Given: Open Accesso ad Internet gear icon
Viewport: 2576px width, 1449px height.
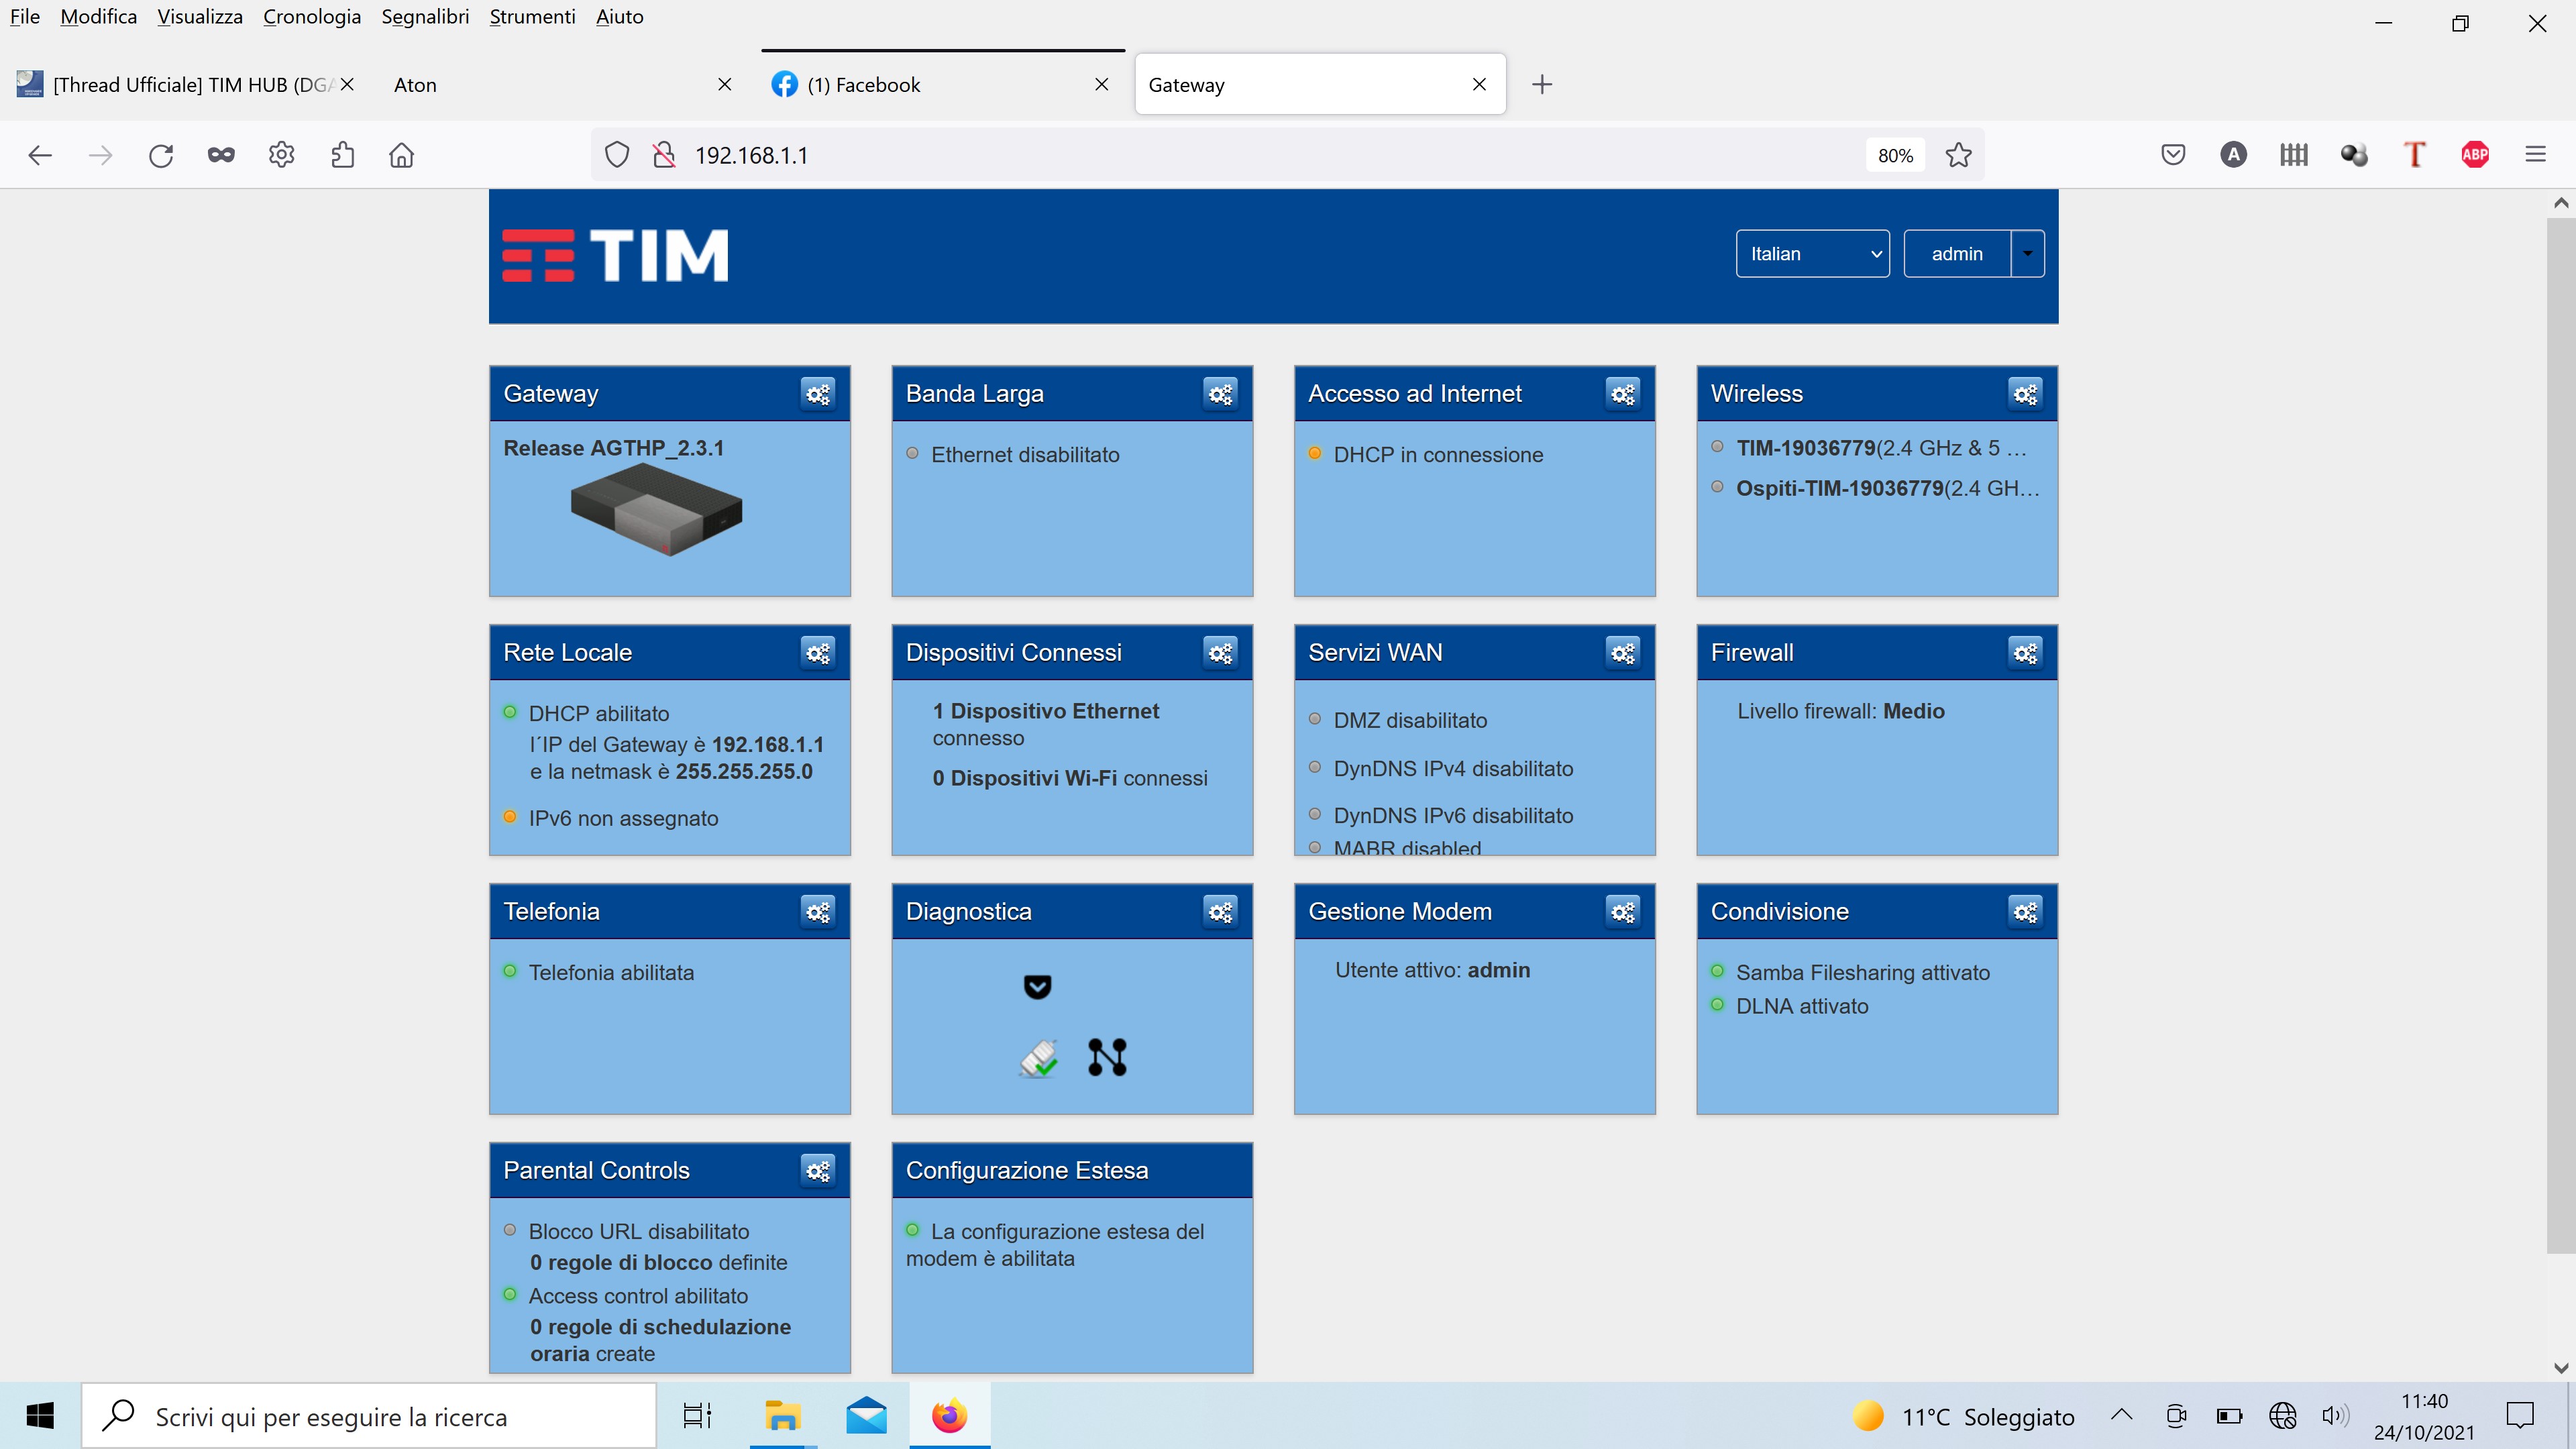Looking at the screenshot, I should (x=1623, y=394).
